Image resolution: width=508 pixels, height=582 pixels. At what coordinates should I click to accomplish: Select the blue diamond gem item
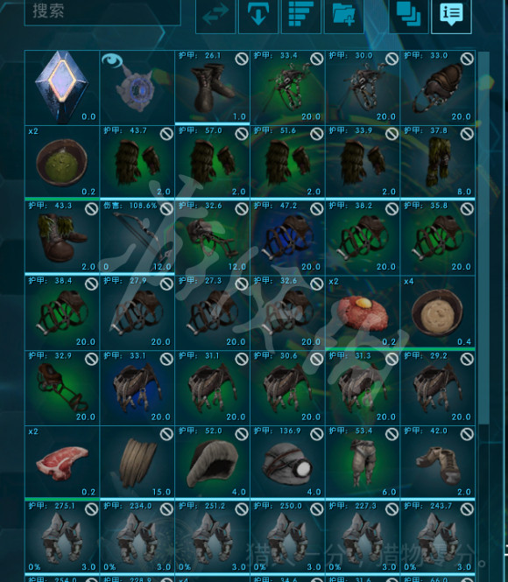tap(62, 88)
